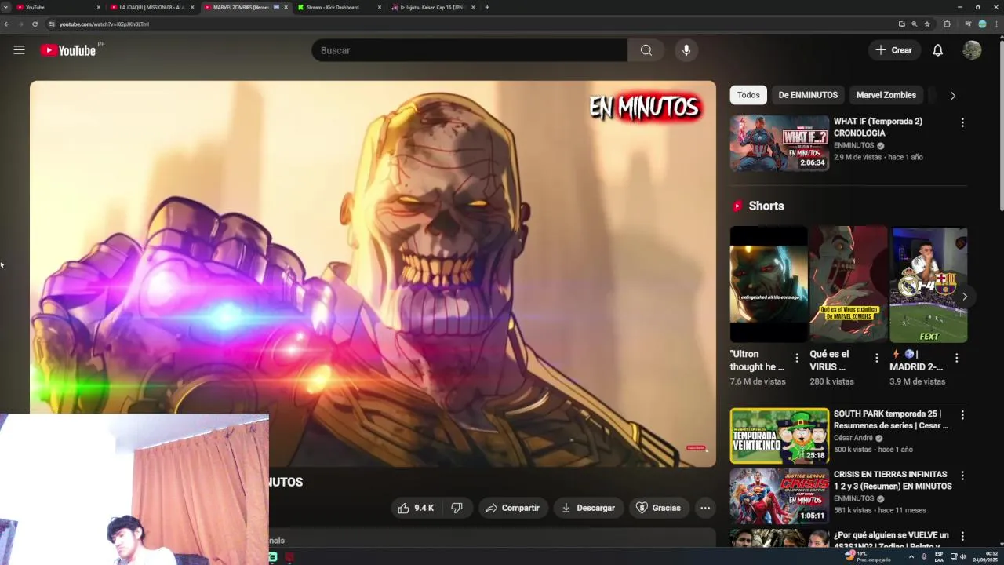
Task: Click the Compartir share button
Action: 512,508
